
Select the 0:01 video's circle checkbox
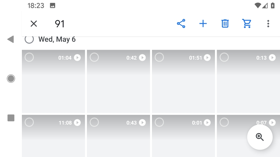tap(159, 122)
